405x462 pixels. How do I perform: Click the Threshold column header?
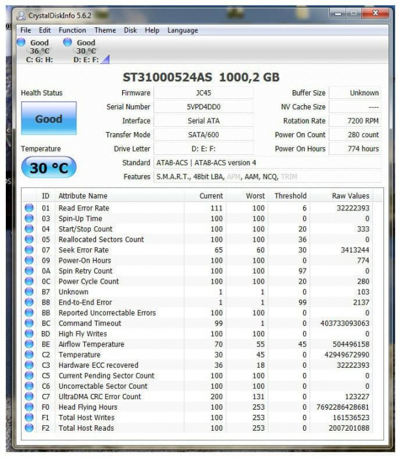(x=289, y=196)
